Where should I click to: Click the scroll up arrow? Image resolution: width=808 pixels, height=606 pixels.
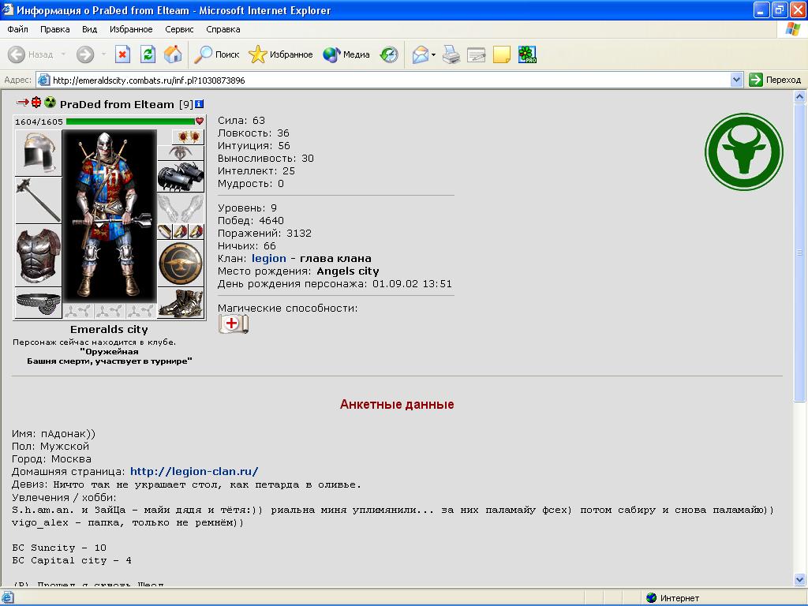click(x=800, y=96)
